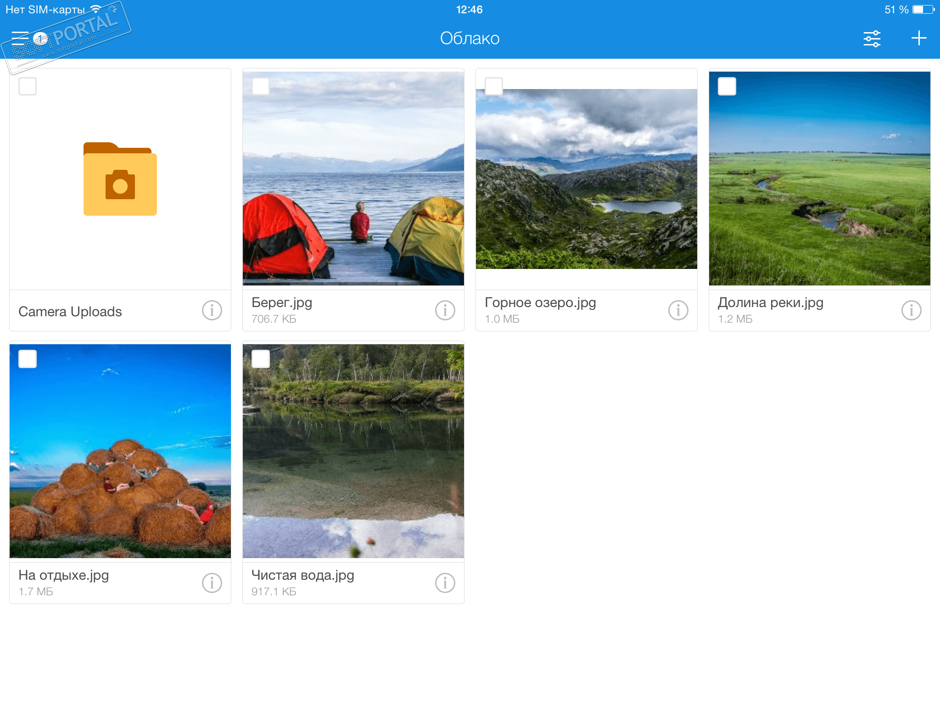The image size is (940, 705).
Task: Mark На отдыхе.jpg checkbox
Action: tap(28, 359)
